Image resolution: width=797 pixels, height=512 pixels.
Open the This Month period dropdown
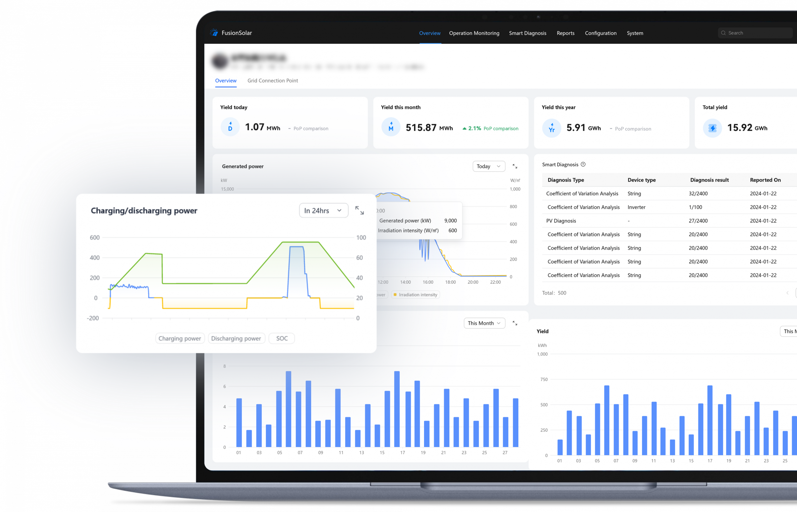484,323
